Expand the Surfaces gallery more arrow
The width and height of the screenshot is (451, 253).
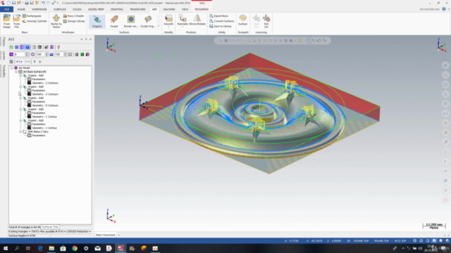[x=158, y=27]
